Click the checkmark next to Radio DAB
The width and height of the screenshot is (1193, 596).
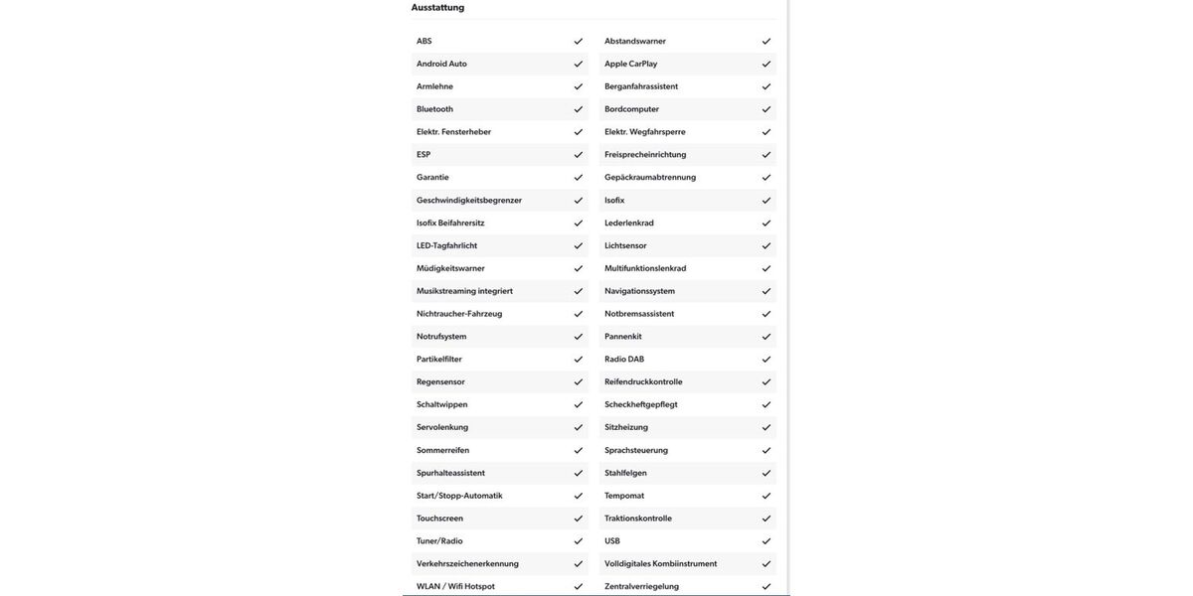point(767,360)
